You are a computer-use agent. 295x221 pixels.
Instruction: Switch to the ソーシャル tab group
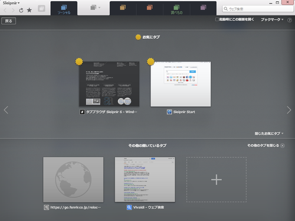(64, 9)
